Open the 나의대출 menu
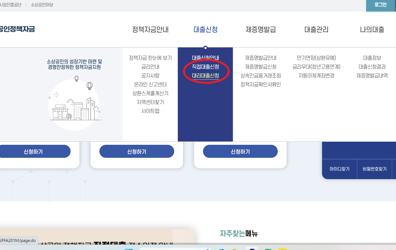 (x=372, y=30)
